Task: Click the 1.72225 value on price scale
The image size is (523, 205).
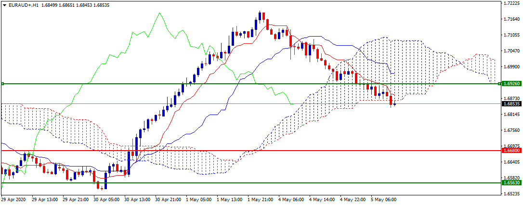Action: 511,3
